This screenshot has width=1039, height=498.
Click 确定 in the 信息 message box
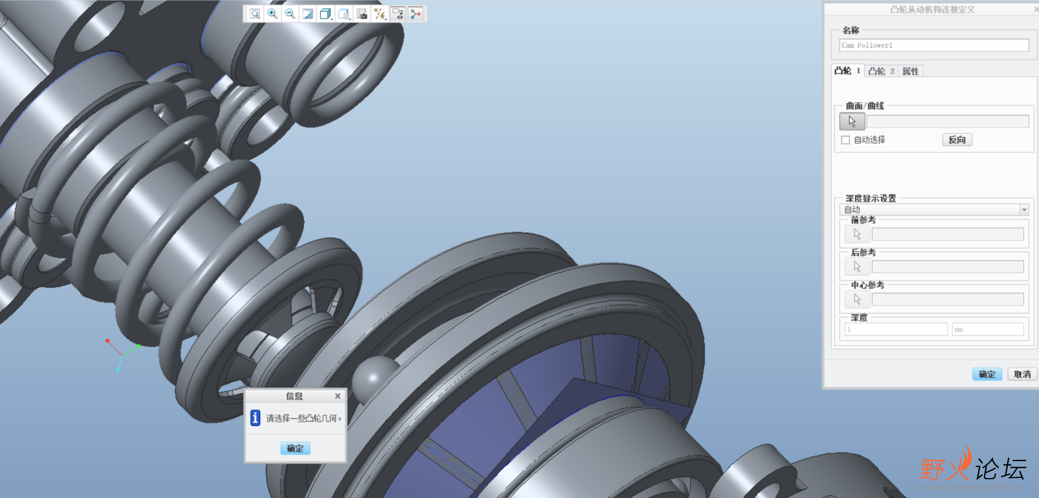click(295, 448)
